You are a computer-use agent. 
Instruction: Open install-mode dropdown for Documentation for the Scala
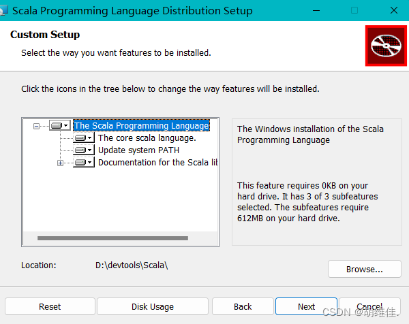pyautogui.click(x=83, y=162)
